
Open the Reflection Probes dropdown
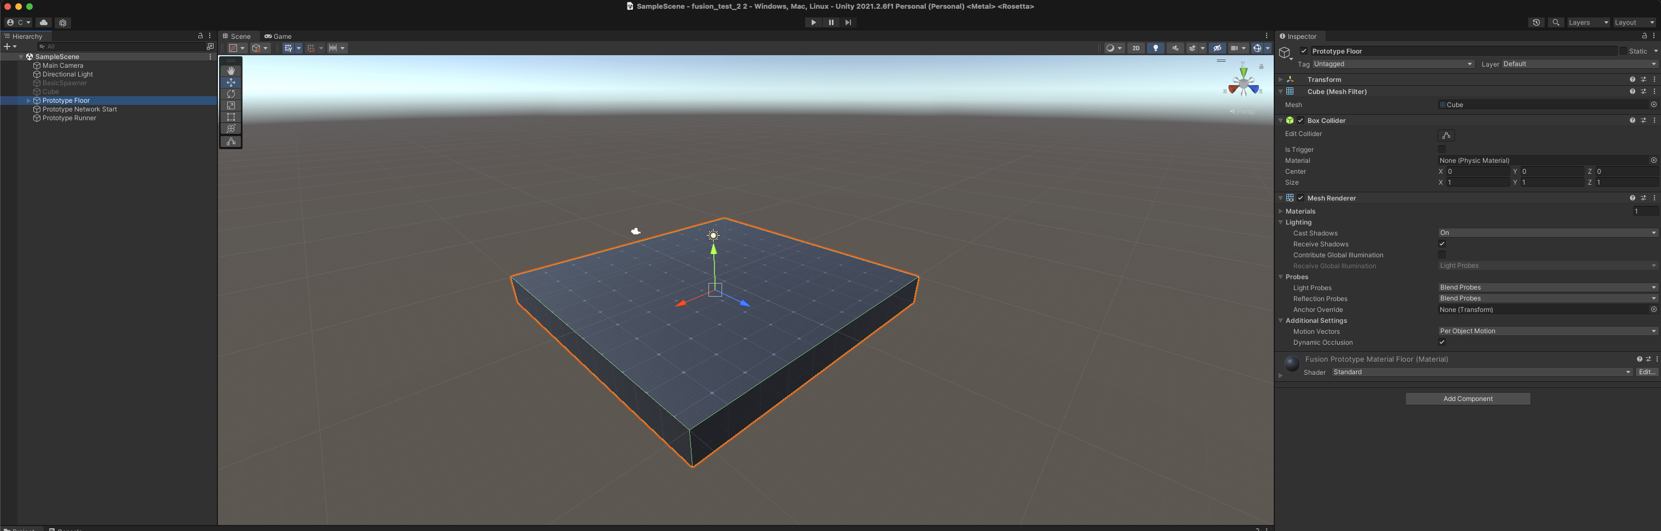(x=1547, y=299)
